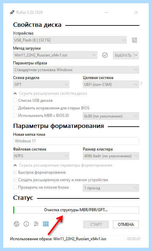Toggle Быстрое форматирование checkbox
This screenshot has width=152, height=251.
[15, 172]
